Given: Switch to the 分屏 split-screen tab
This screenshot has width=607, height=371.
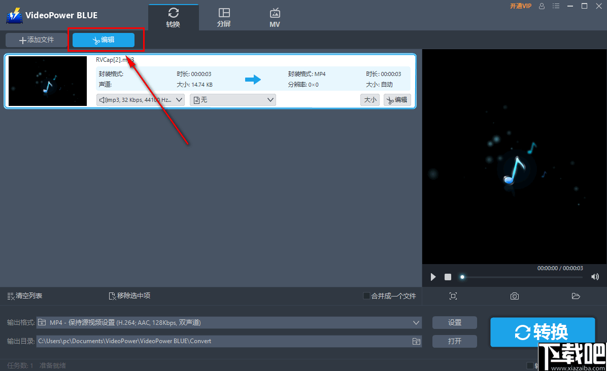Looking at the screenshot, I should [224, 16].
